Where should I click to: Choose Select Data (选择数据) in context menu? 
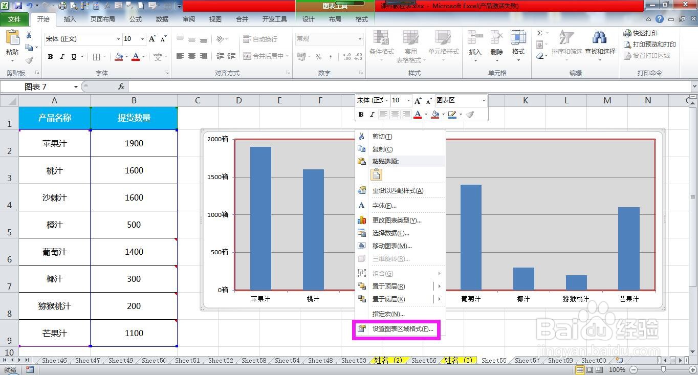click(x=400, y=233)
